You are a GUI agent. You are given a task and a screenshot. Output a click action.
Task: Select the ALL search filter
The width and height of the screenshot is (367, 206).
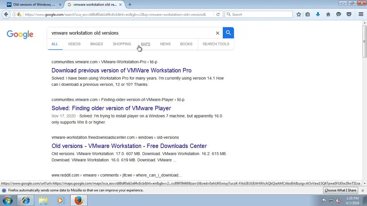pyautogui.click(x=55, y=44)
